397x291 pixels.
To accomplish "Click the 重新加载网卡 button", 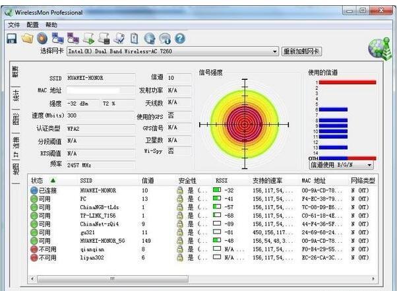I will coord(301,51).
